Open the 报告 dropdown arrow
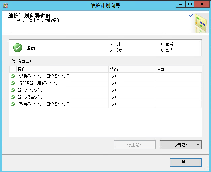 [x=198, y=145]
